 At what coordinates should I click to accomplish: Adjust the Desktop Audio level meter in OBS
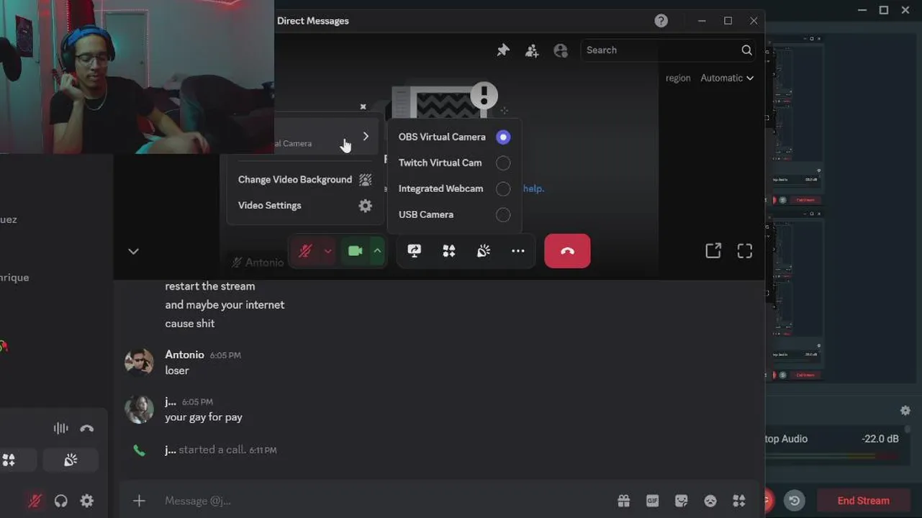coord(831,455)
